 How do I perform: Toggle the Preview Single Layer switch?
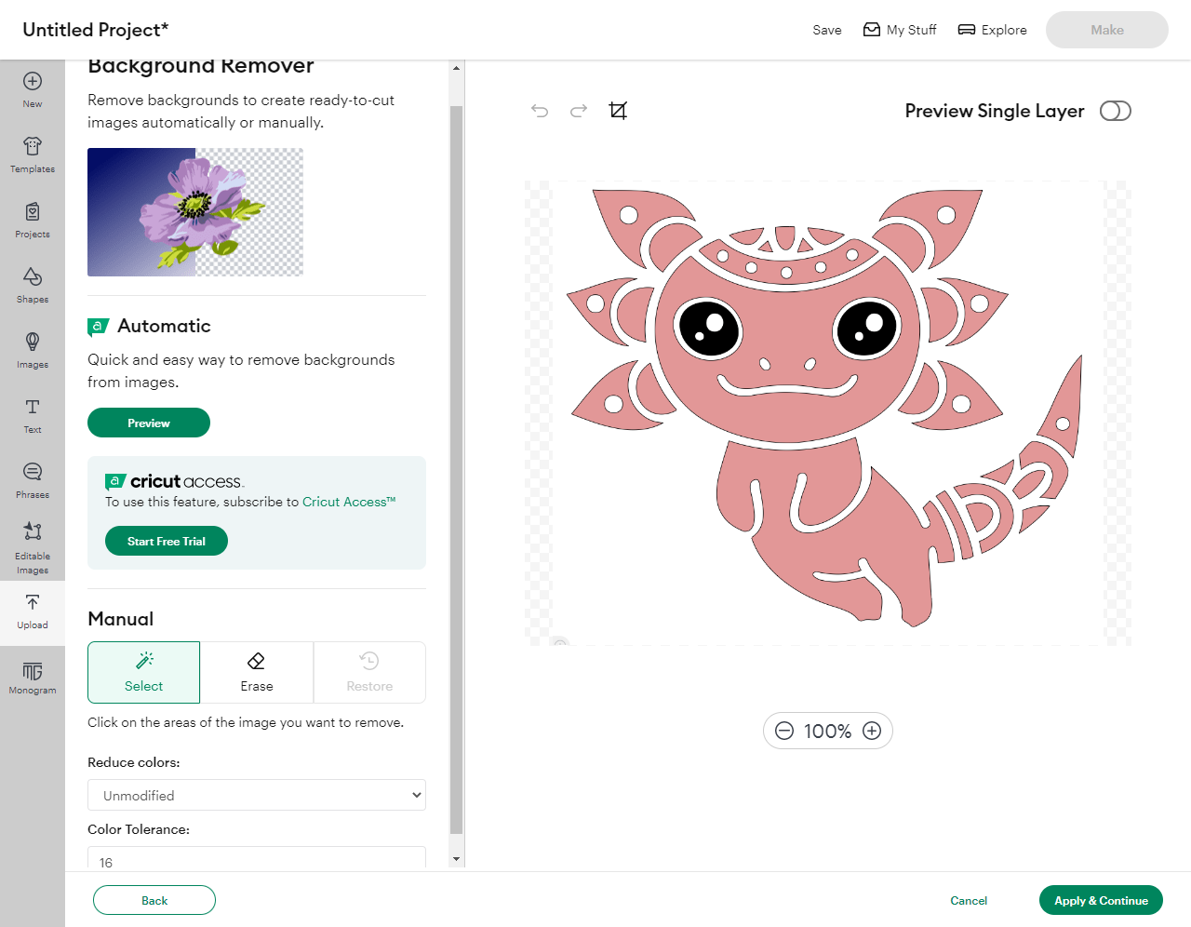1115,111
